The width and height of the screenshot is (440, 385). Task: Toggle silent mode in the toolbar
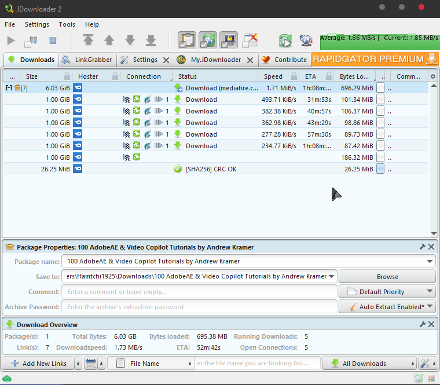pyautogui.click(x=250, y=40)
